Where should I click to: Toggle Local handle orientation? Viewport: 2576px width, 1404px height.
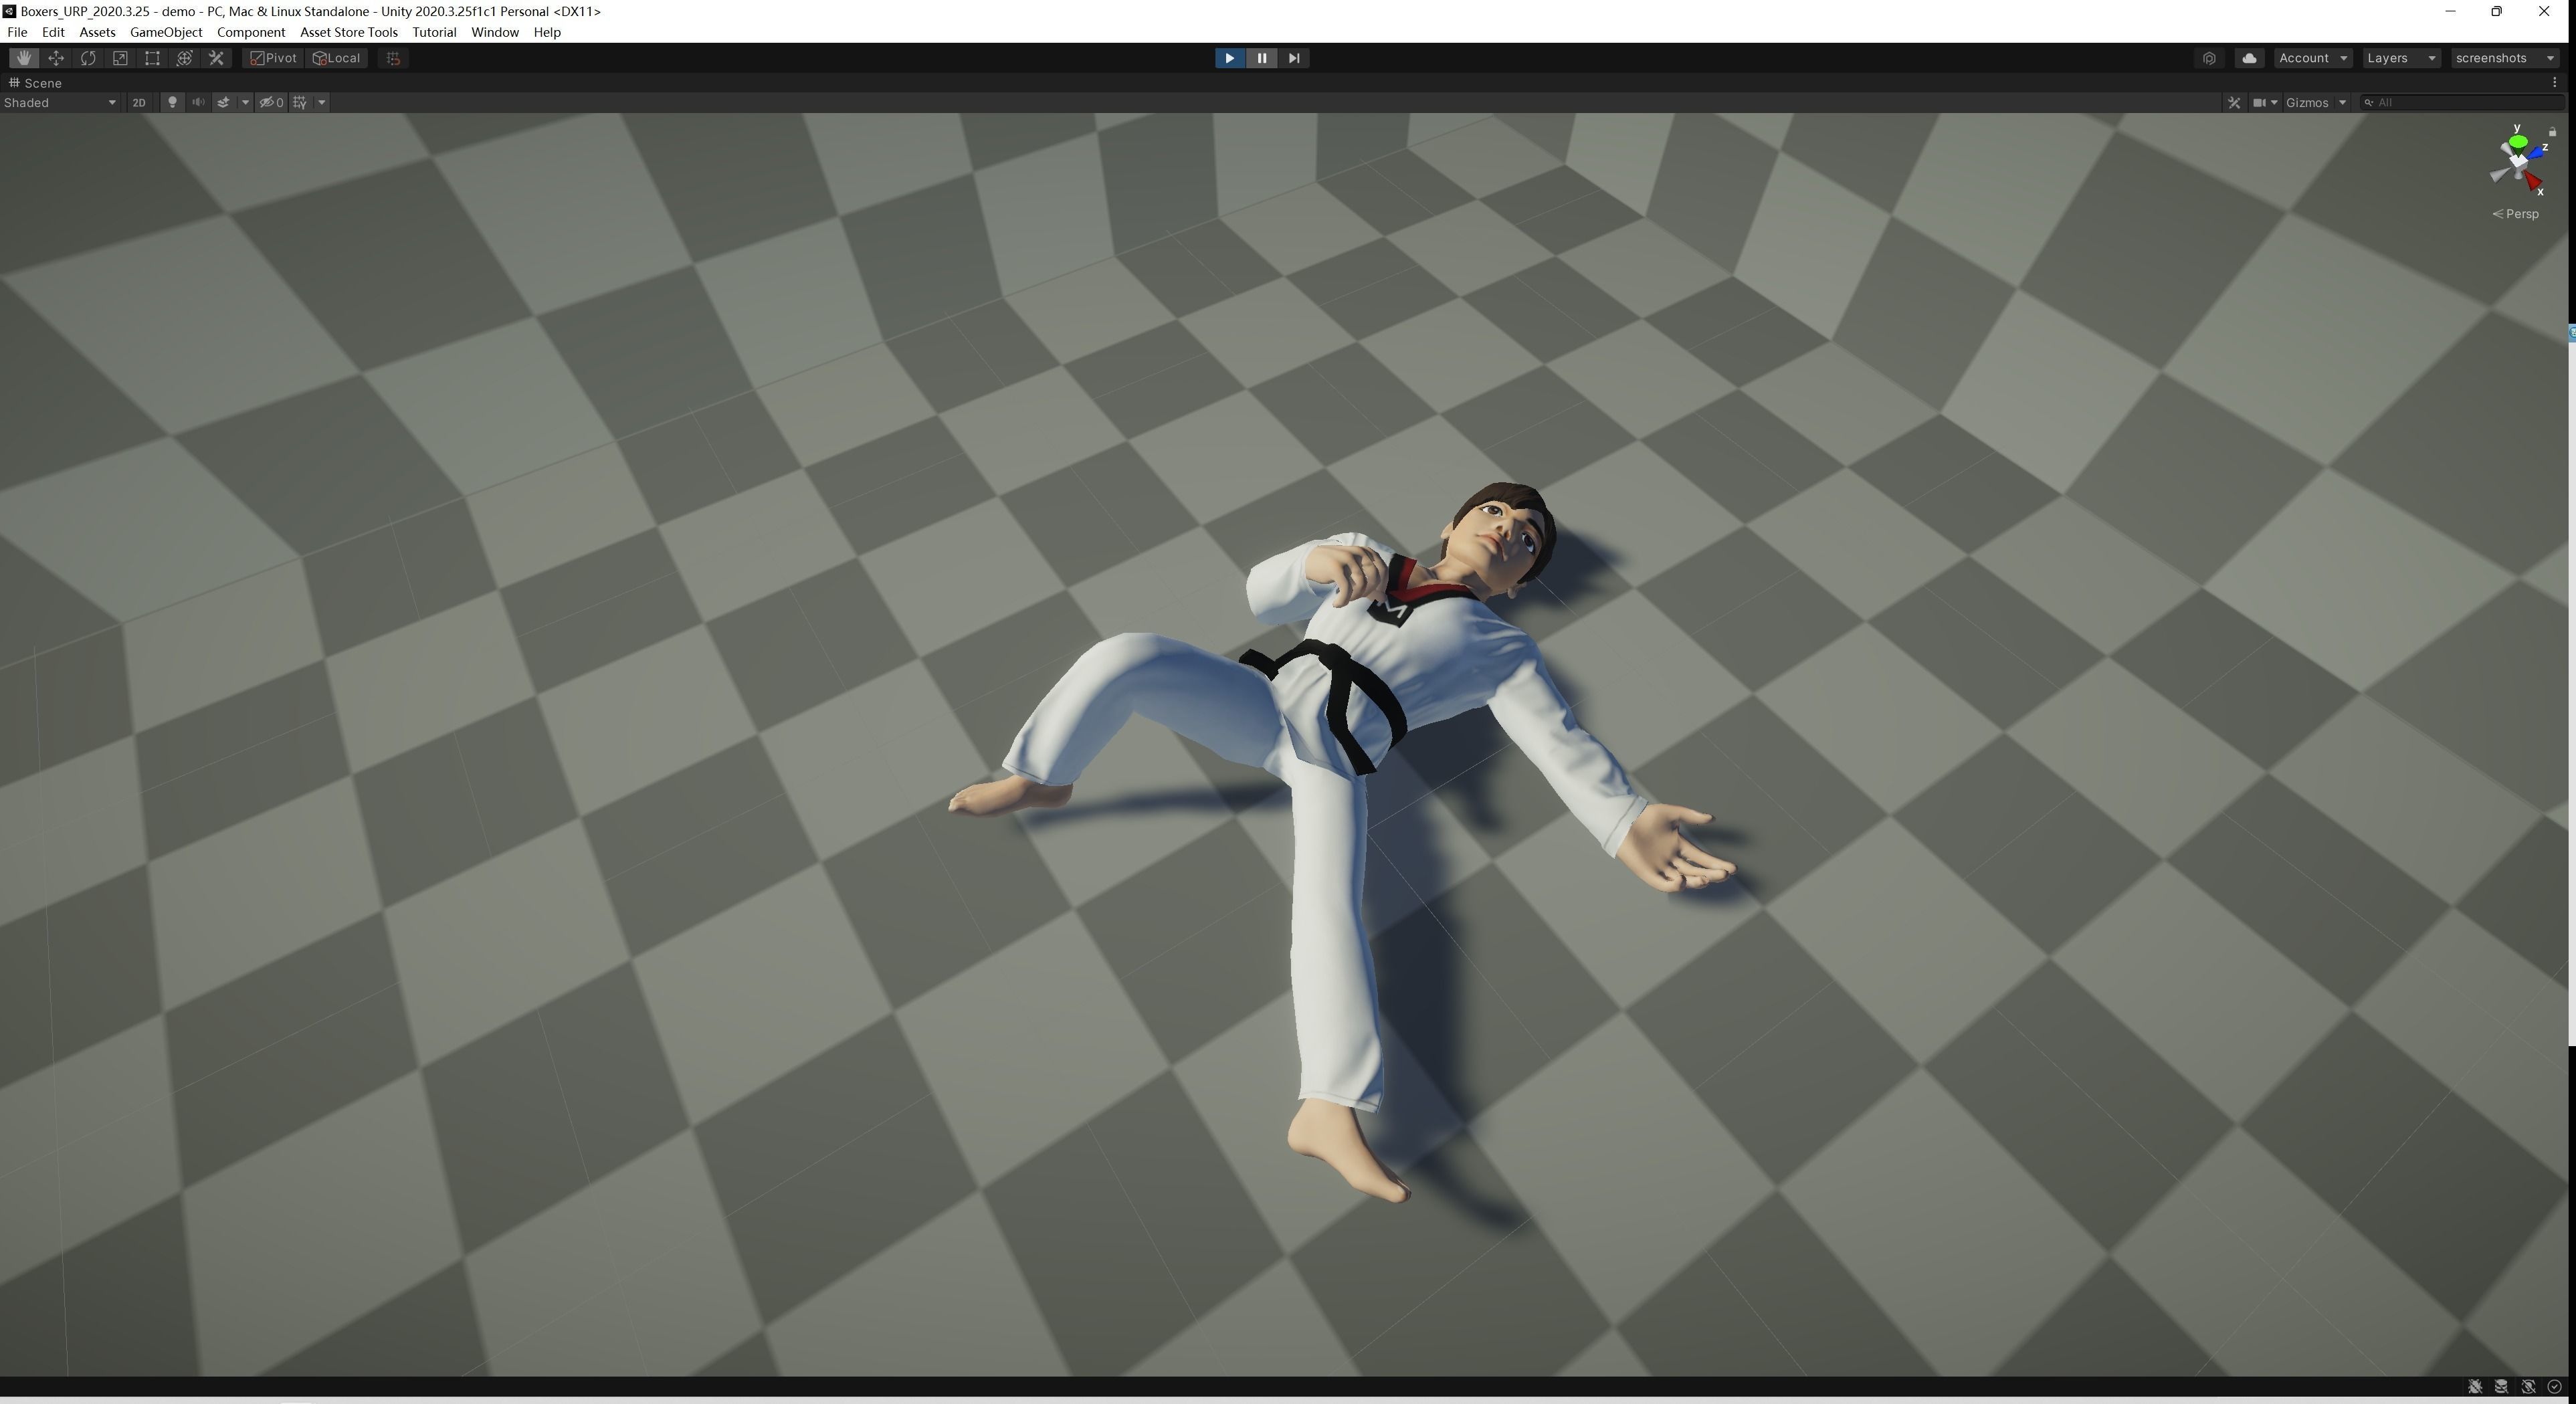click(x=337, y=58)
